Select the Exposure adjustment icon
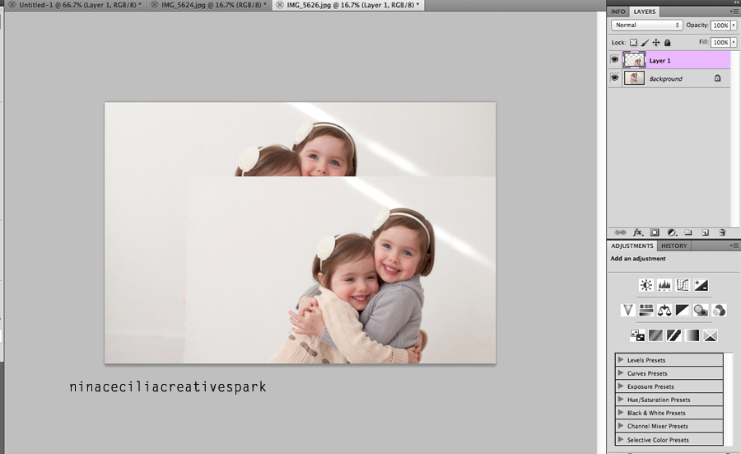The image size is (741, 454). click(701, 285)
